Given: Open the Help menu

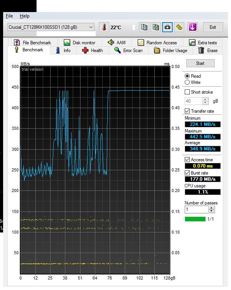Looking at the screenshot, I should [24, 16].
